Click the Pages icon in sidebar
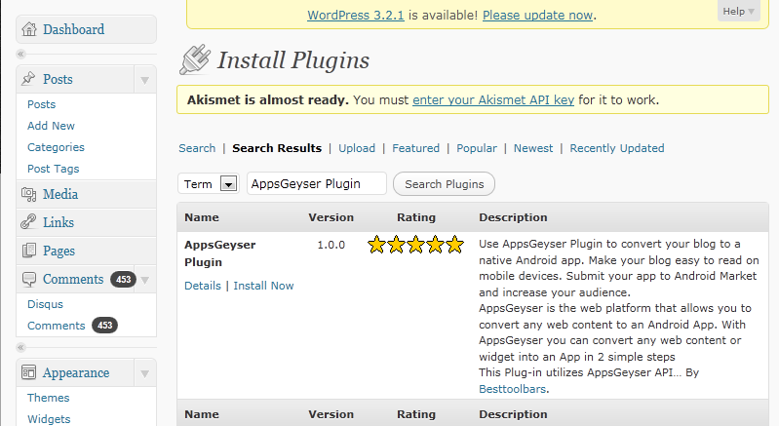 pos(29,251)
